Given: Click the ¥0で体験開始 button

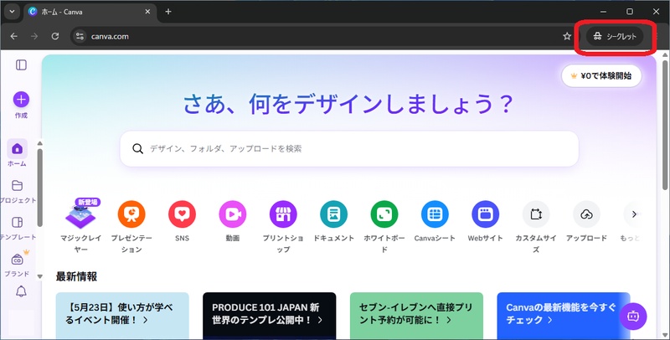Looking at the screenshot, I should coord(601,75).
